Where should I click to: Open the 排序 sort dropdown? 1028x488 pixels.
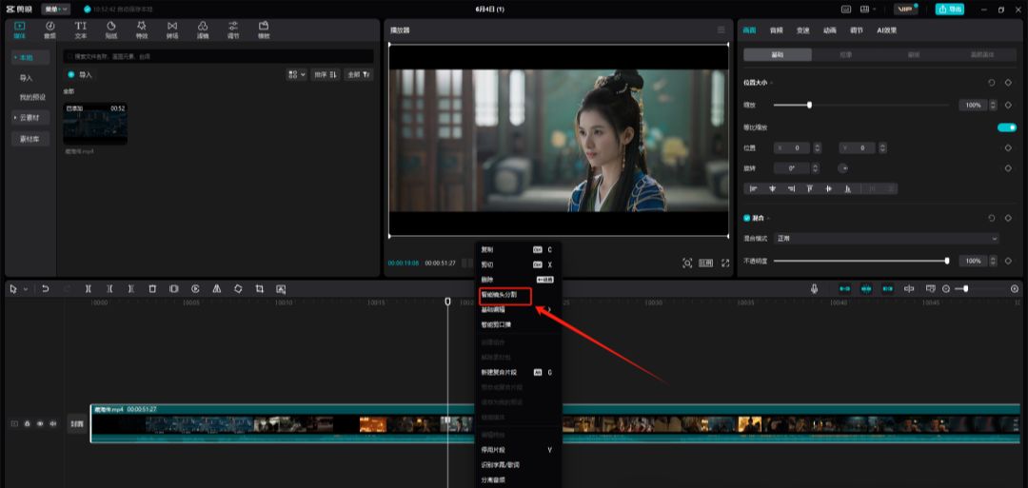pyautogui.click(x=326, y=74)
